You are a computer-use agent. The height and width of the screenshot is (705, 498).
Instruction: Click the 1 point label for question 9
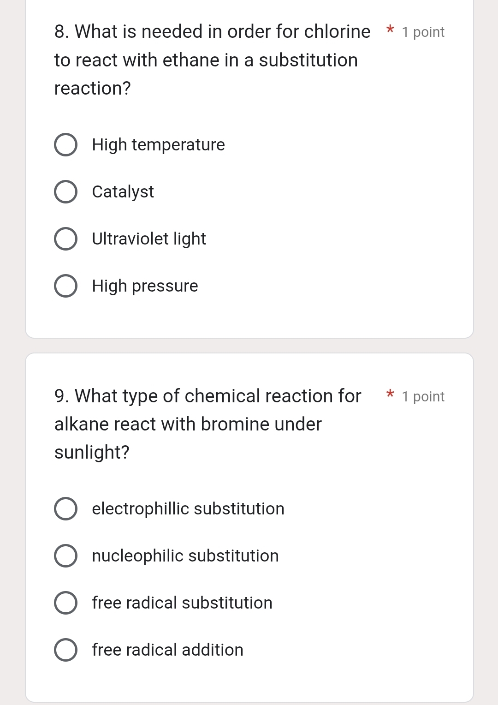click(423, 396)
